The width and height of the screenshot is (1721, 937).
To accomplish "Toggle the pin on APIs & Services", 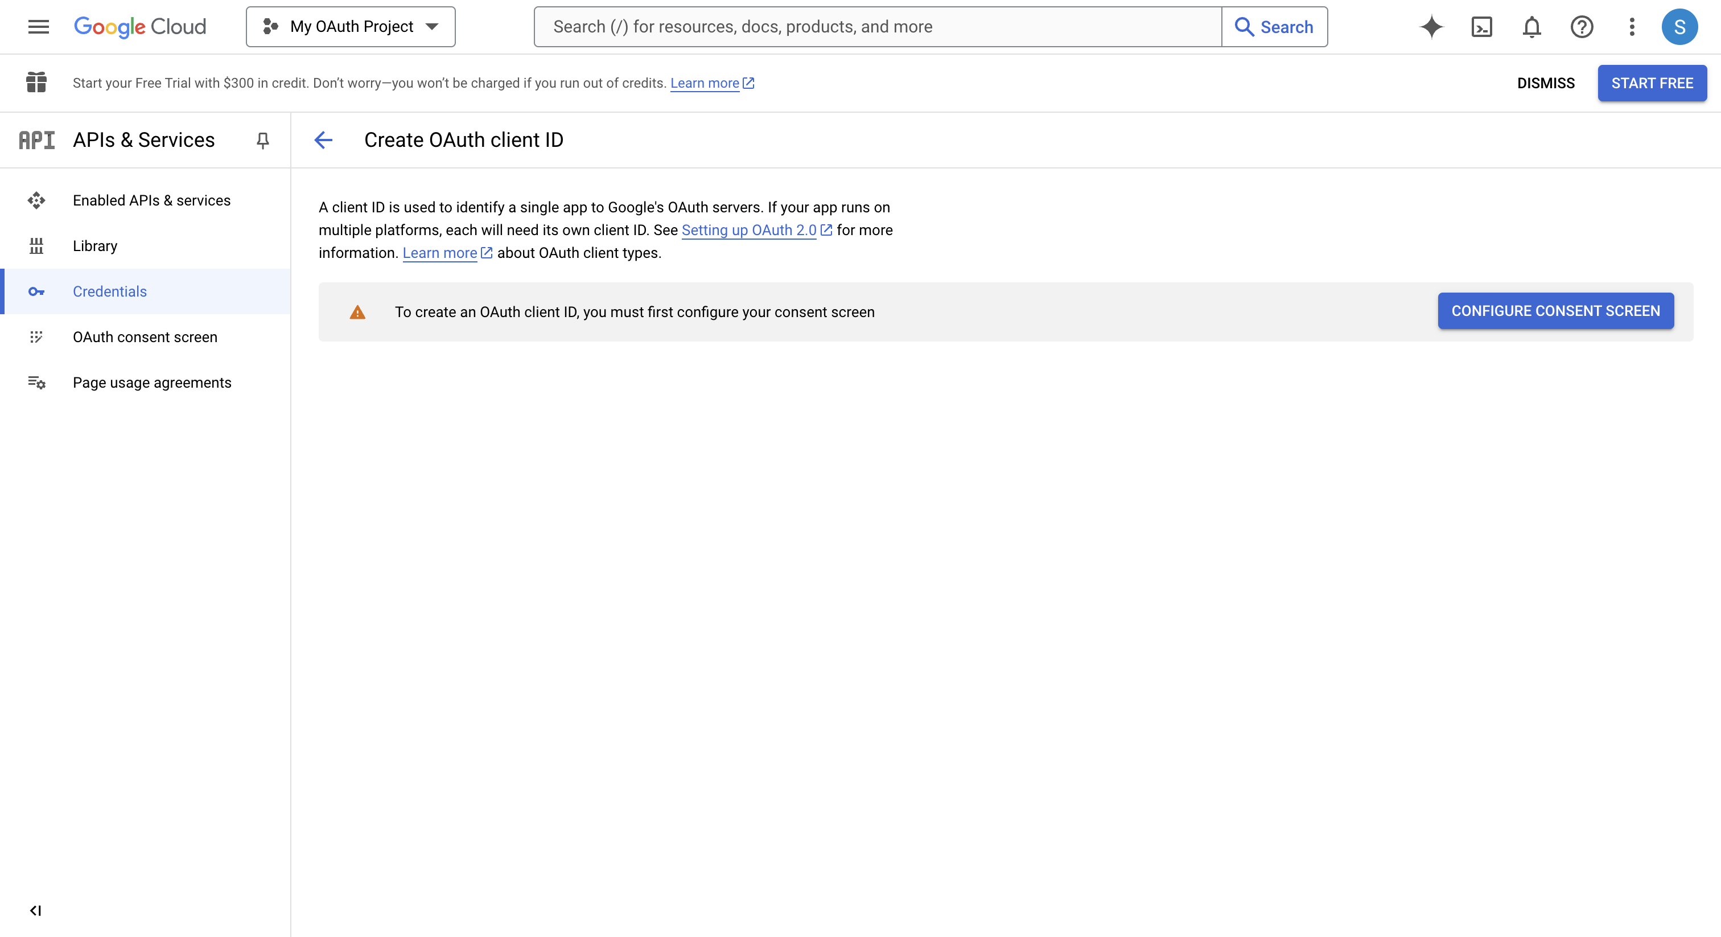I will click(262, 139).
